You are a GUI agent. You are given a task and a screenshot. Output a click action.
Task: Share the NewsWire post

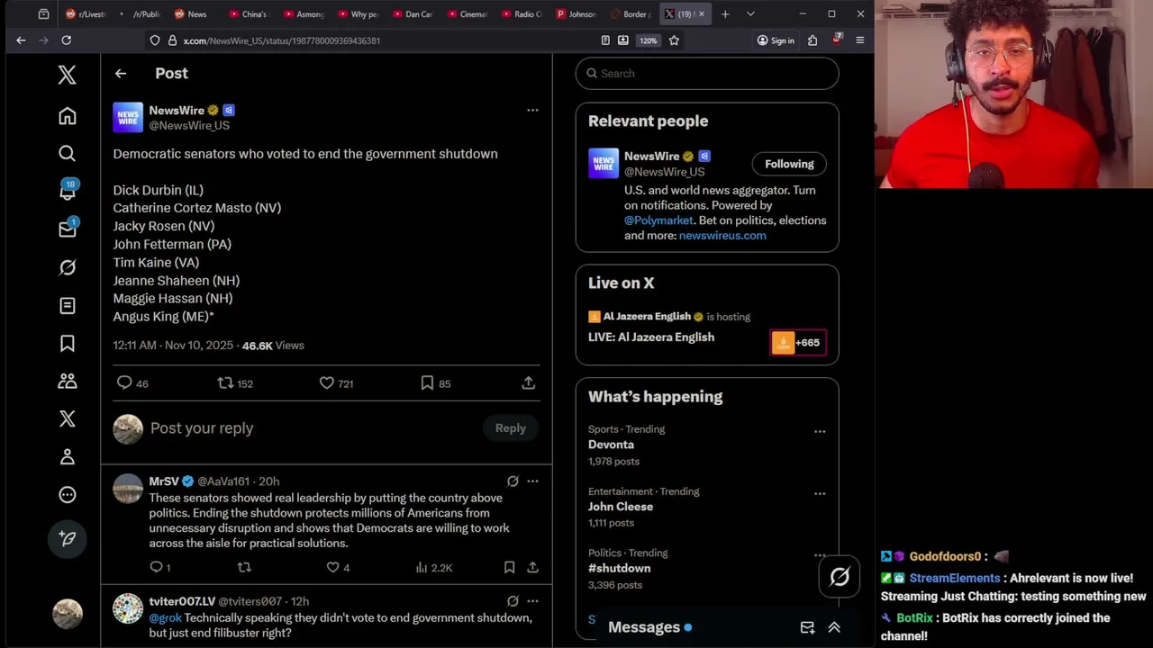(x=529, y=383)
